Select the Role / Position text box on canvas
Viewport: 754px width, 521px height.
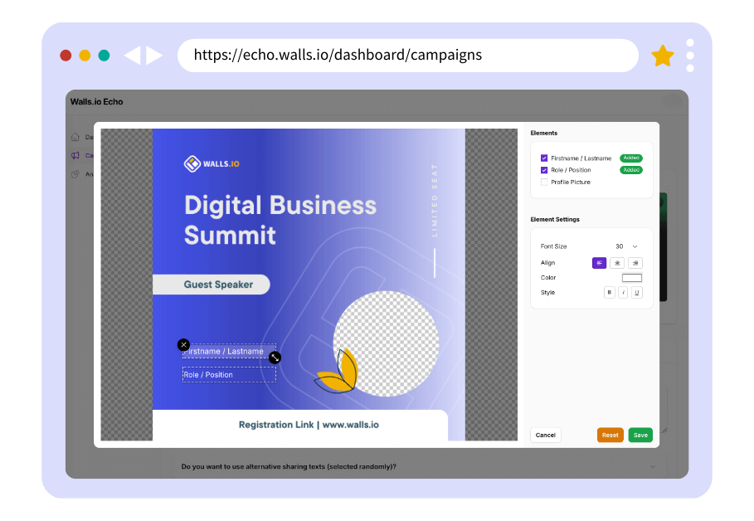coord(229,375)
